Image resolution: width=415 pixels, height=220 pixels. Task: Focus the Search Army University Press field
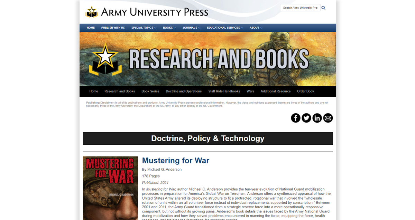[x=300, y=8]
